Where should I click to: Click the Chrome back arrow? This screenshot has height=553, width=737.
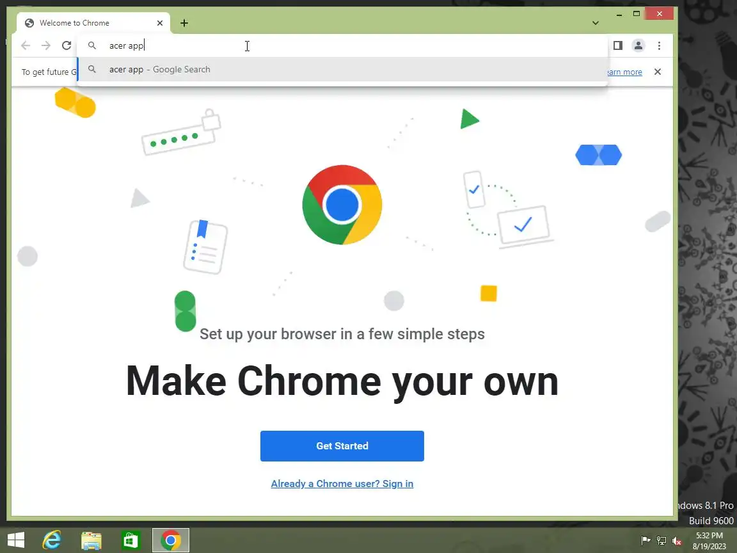(26, 45)
